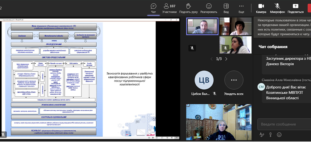Click muted mic icon of black tile
This screenshot has width=311, height=142.
click(x=192, y=48)
